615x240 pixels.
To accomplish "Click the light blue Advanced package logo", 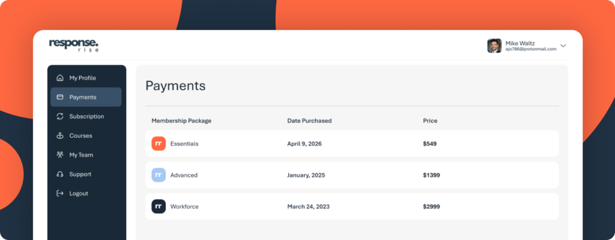I will coord(159,175).
